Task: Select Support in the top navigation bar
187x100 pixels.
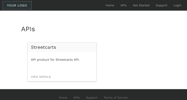Action: tap(161, 5)
